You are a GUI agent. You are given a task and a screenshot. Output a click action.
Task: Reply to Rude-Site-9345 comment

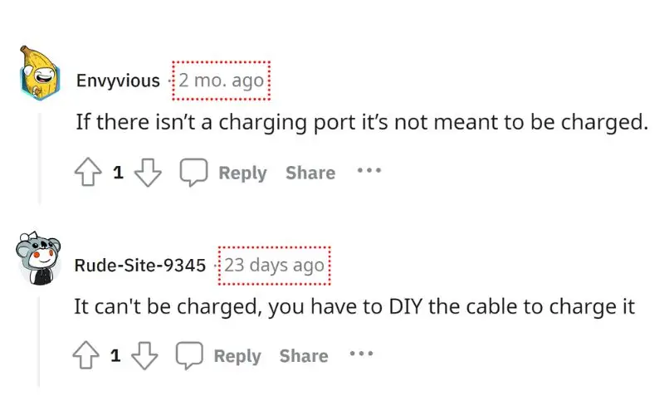237,356
